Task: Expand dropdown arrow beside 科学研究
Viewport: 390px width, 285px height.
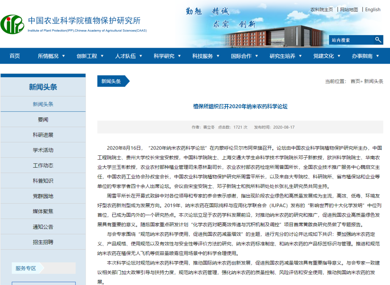Action: click(179, 56)
